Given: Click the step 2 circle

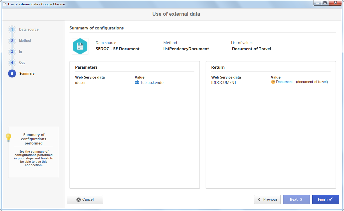Looking at the screenshot, I should point(12,41).
